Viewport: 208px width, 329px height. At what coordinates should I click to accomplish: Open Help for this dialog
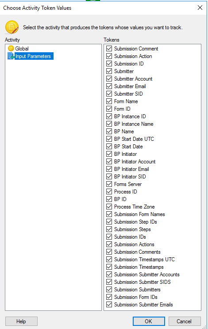(x=21, y=321)
